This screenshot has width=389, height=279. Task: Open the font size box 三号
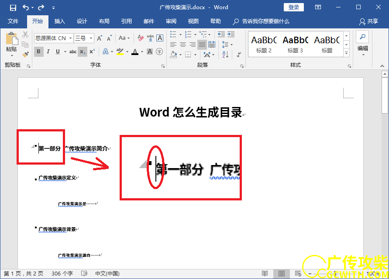[84, 38]
